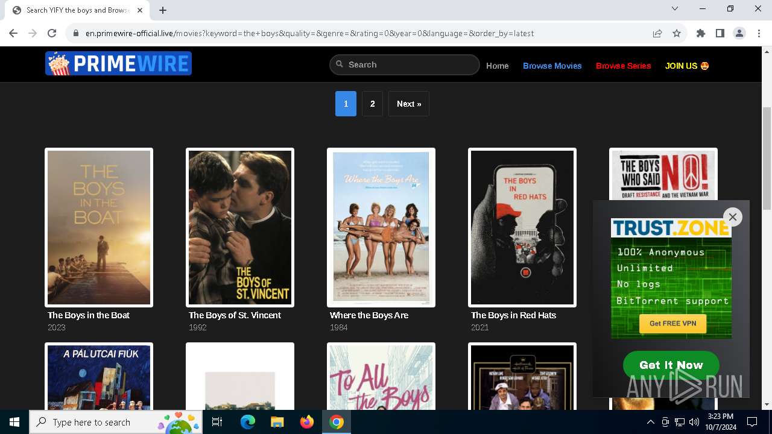Open Task View on taskbar
Image resolution: width=772 pixels, height=434 pixels.
[217, 422]
